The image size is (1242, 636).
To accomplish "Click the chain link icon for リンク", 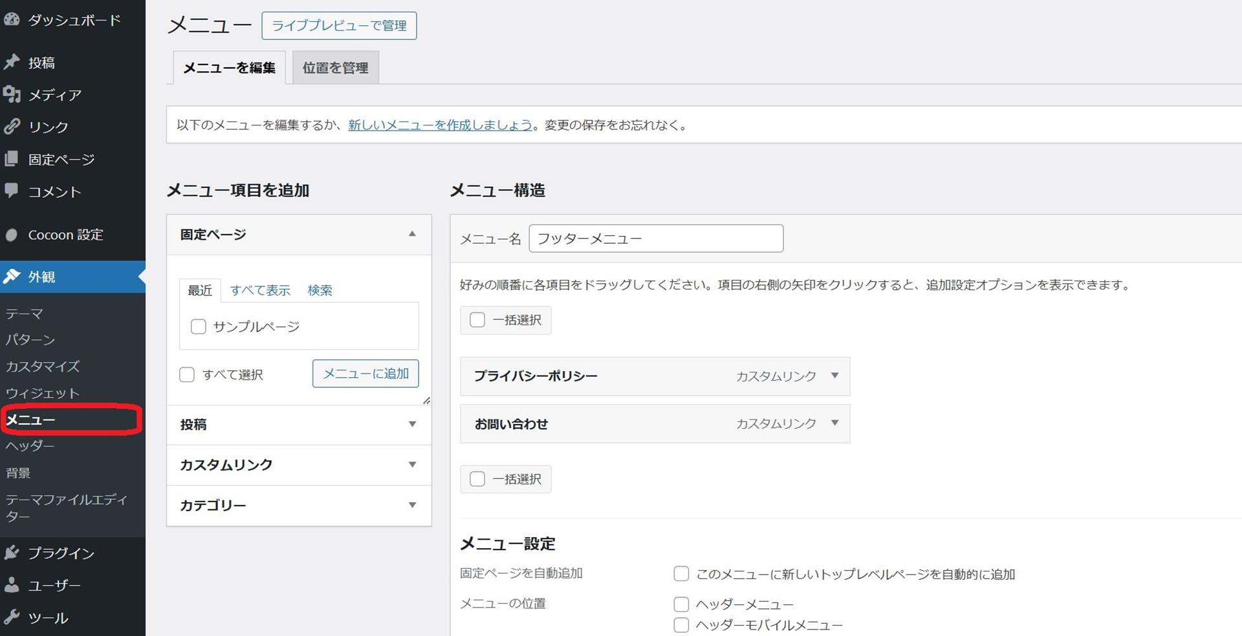I will pyautogui.click(x=11, y=127).
